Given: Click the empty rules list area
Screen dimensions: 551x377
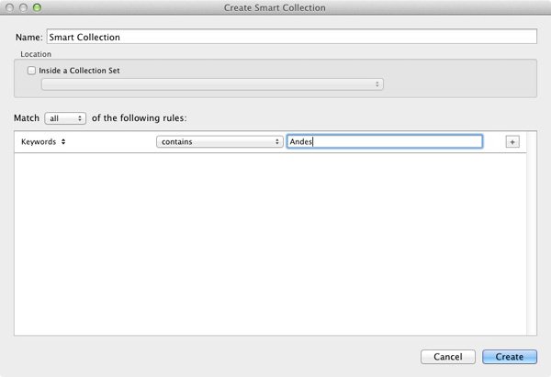Looking at the screenshot, I should coord(270,244).
